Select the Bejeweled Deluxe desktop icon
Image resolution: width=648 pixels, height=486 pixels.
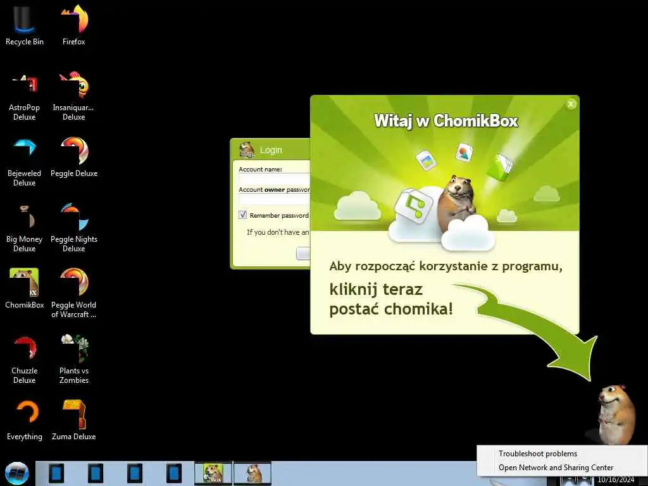tap(25, 163)
